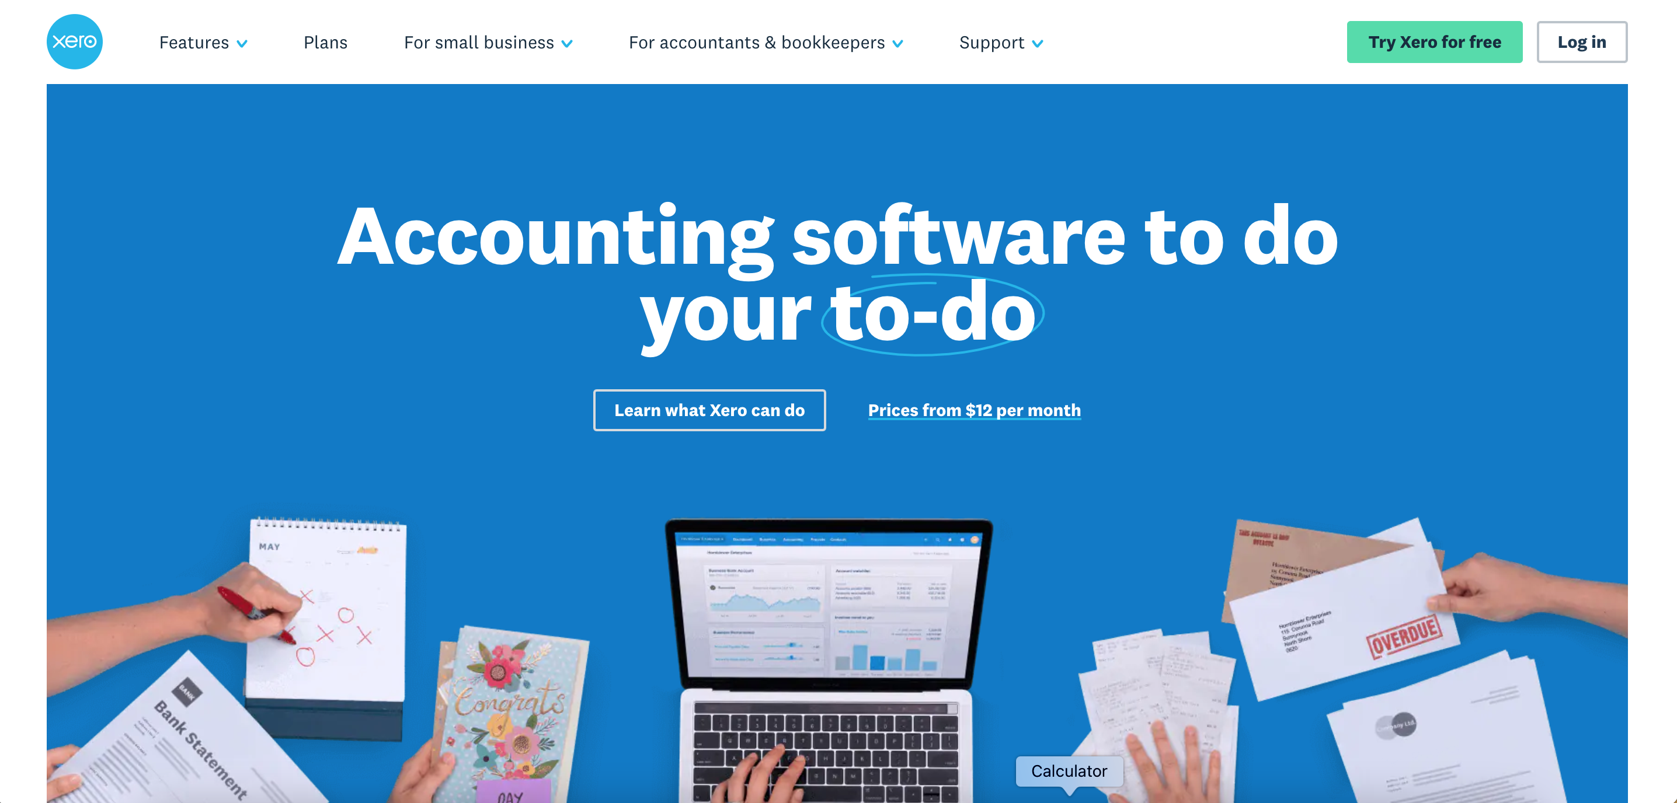Expand the Support navigation dropdown
The height and width of the screenshot is (803, 1677).
[1001, 43]
